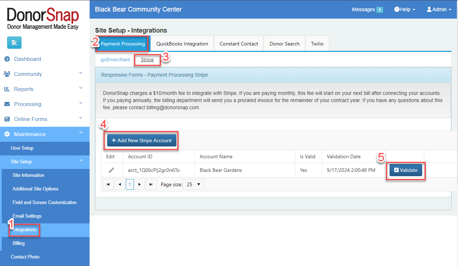The height and width of the screenshot is (266, 458).
Task: Open the Admin user dropdown
Action: click(x=439, y=10)
